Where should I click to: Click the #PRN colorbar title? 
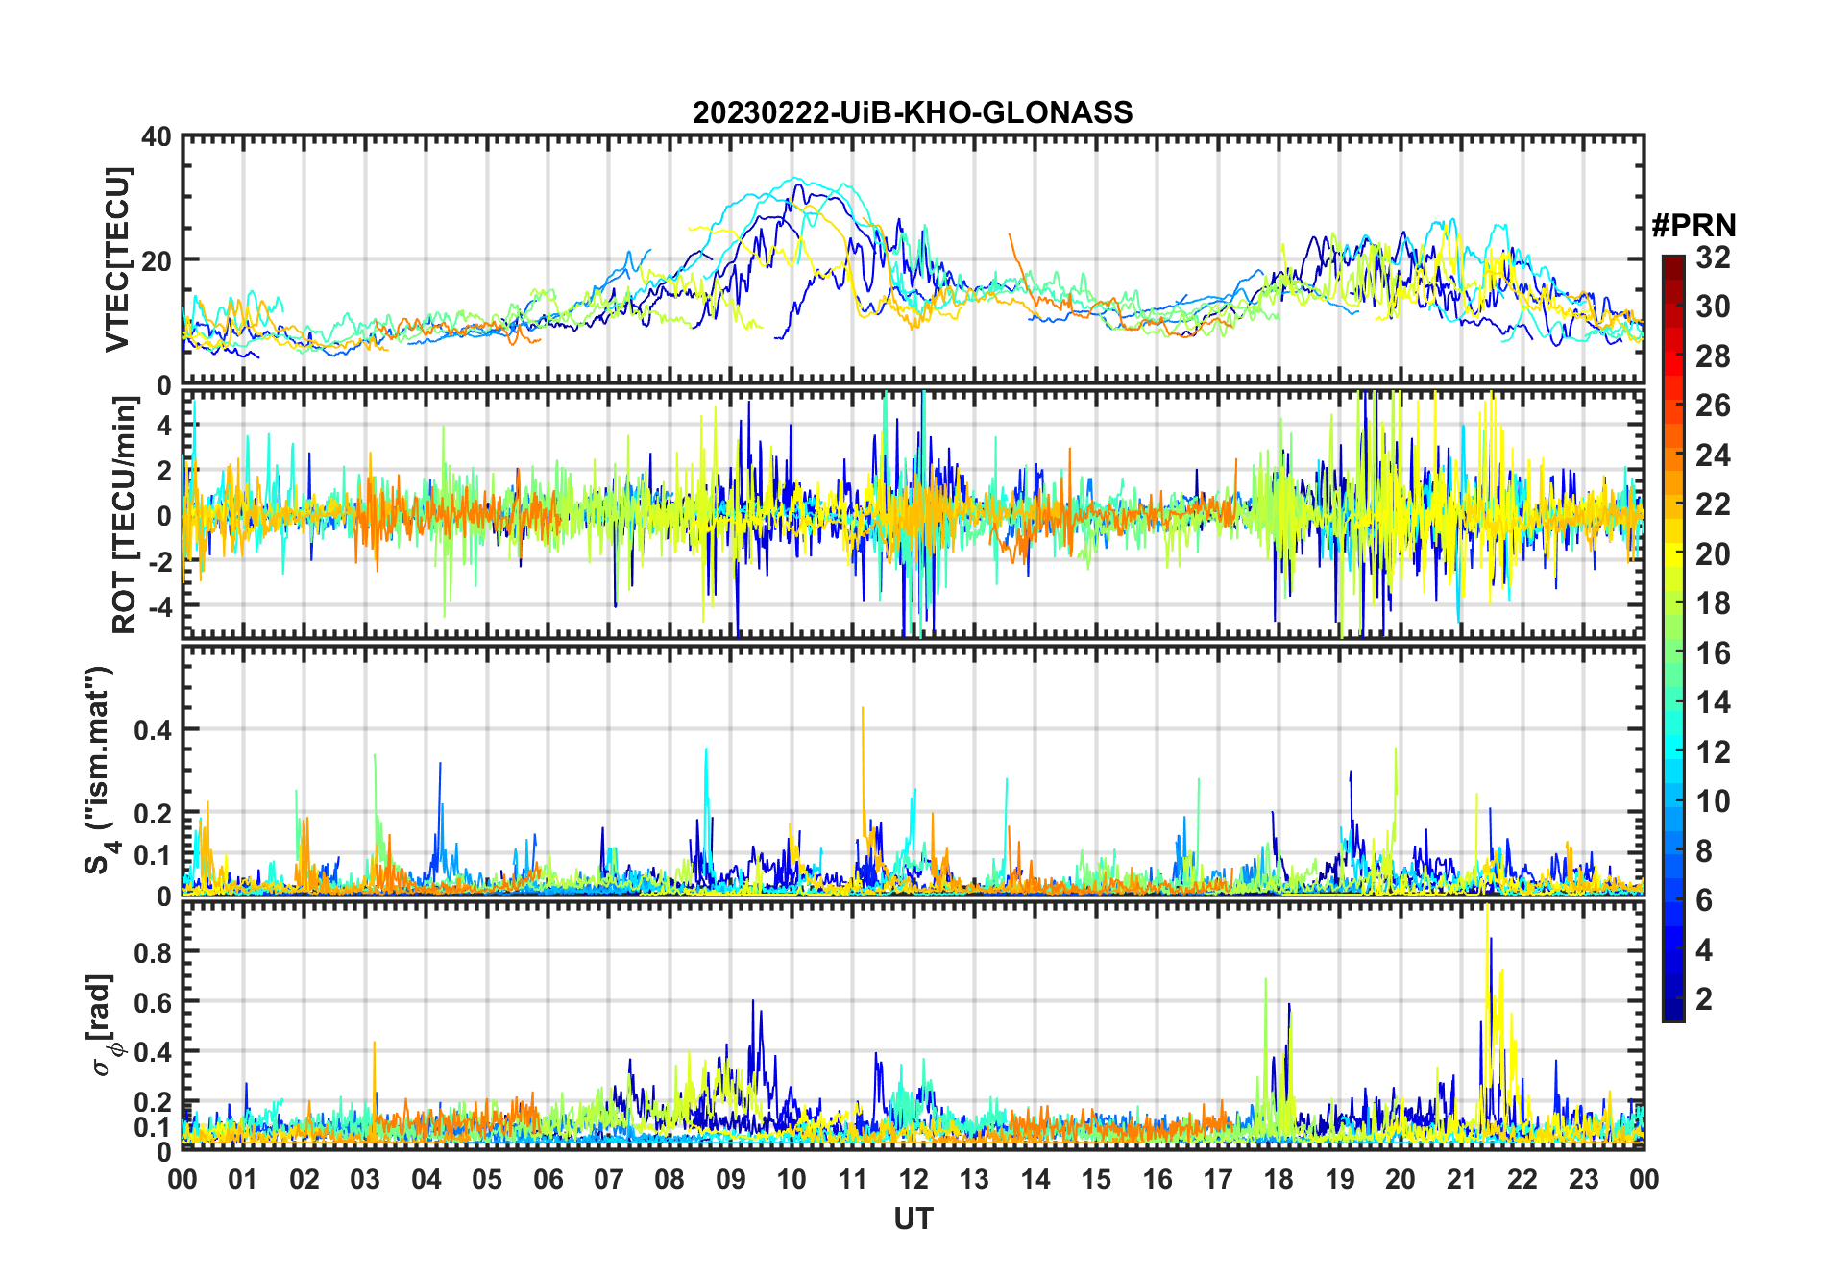(x=1693, y=226)
